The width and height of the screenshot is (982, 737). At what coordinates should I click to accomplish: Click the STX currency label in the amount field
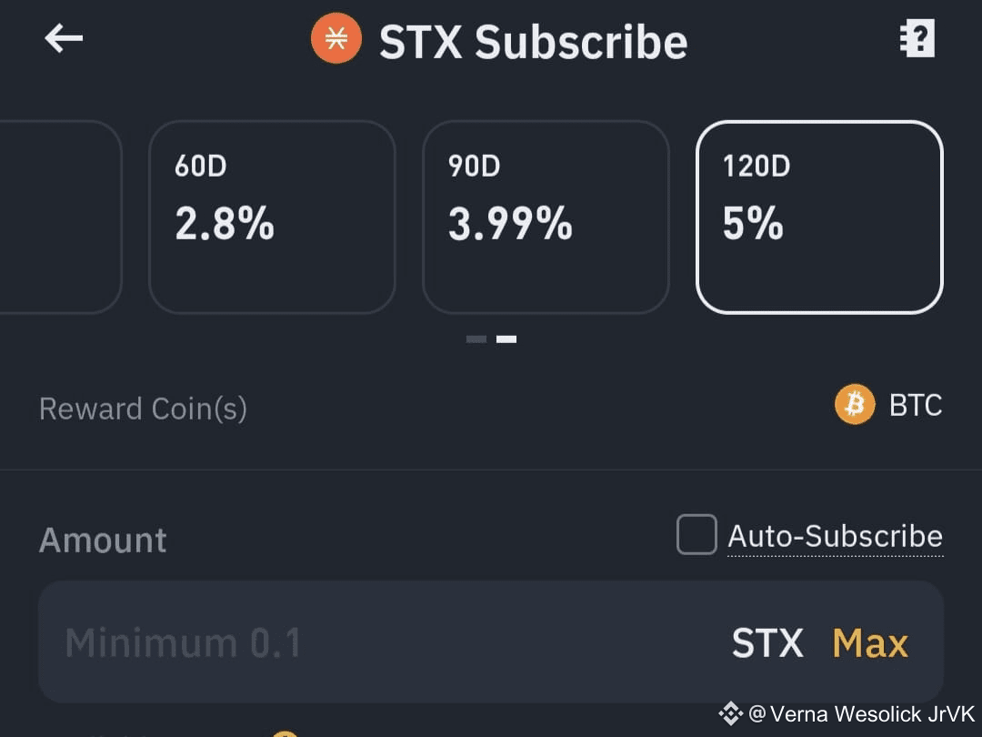coord(767,643)
